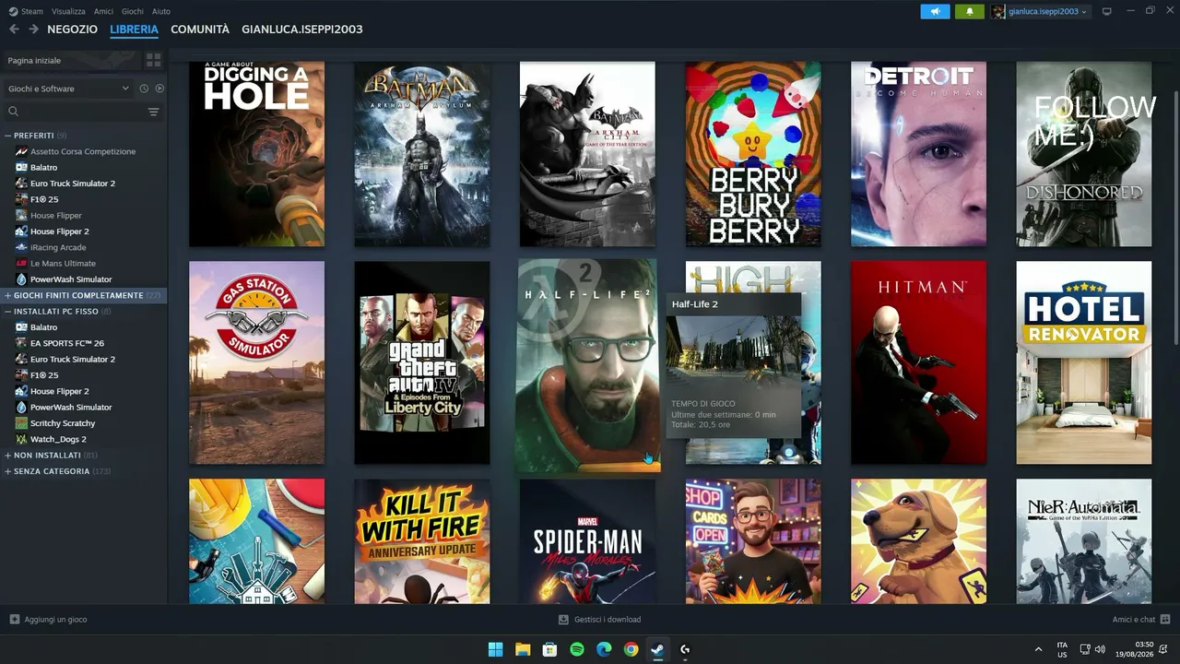Open the advanced filter options icon
Screen dimensions: 1180x664
tap(153, 112)
